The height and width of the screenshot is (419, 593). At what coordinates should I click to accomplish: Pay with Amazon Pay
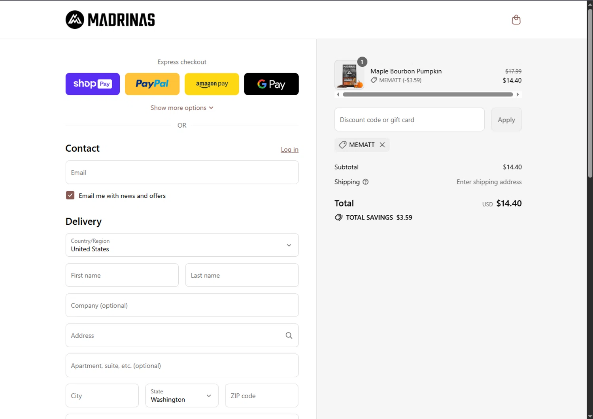click(212, 84)
